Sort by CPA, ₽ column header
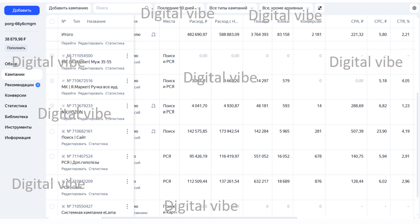The height and width of the screenshot is (224, 420). pos(357,22)
